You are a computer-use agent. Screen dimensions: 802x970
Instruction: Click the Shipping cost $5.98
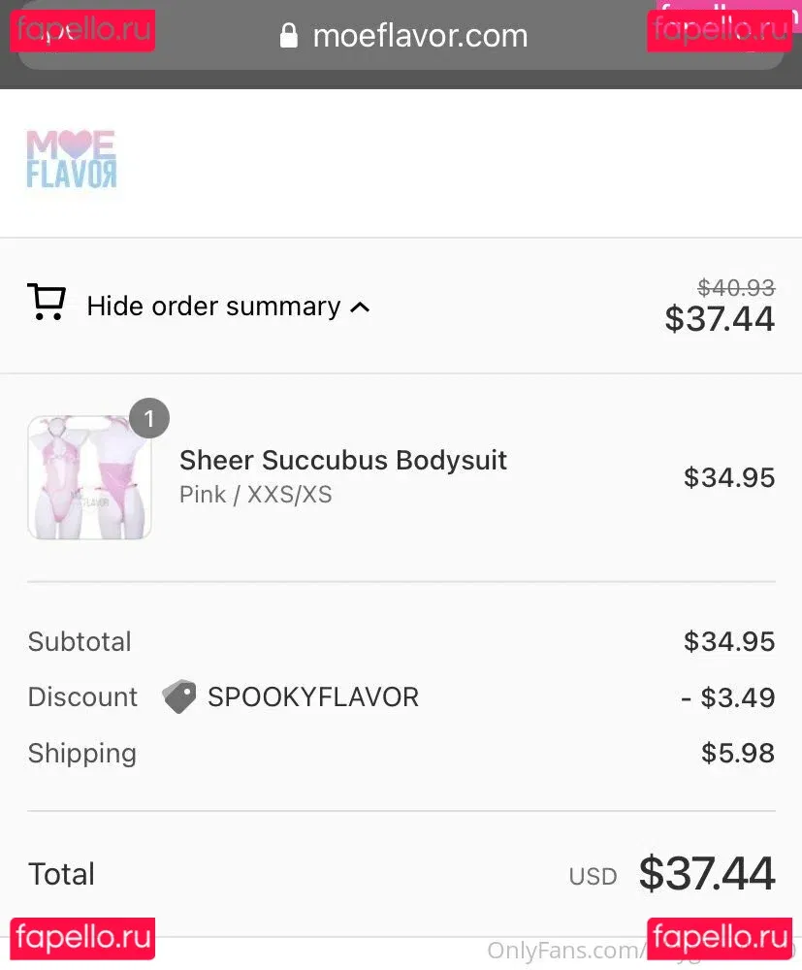(x=738, y=753)
